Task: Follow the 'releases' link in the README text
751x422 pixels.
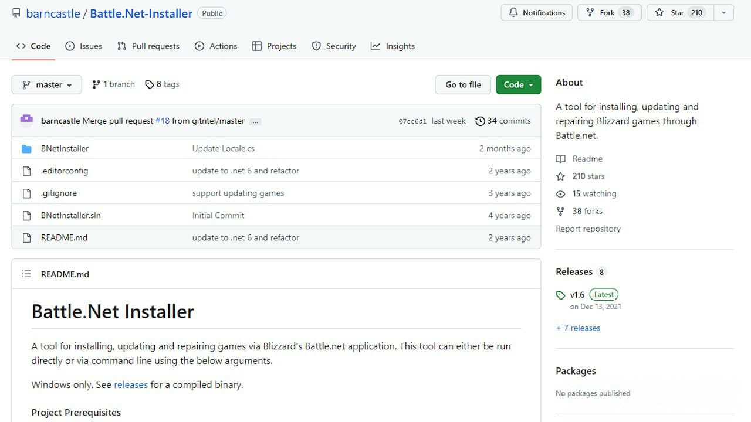Action: coord(131,385)
